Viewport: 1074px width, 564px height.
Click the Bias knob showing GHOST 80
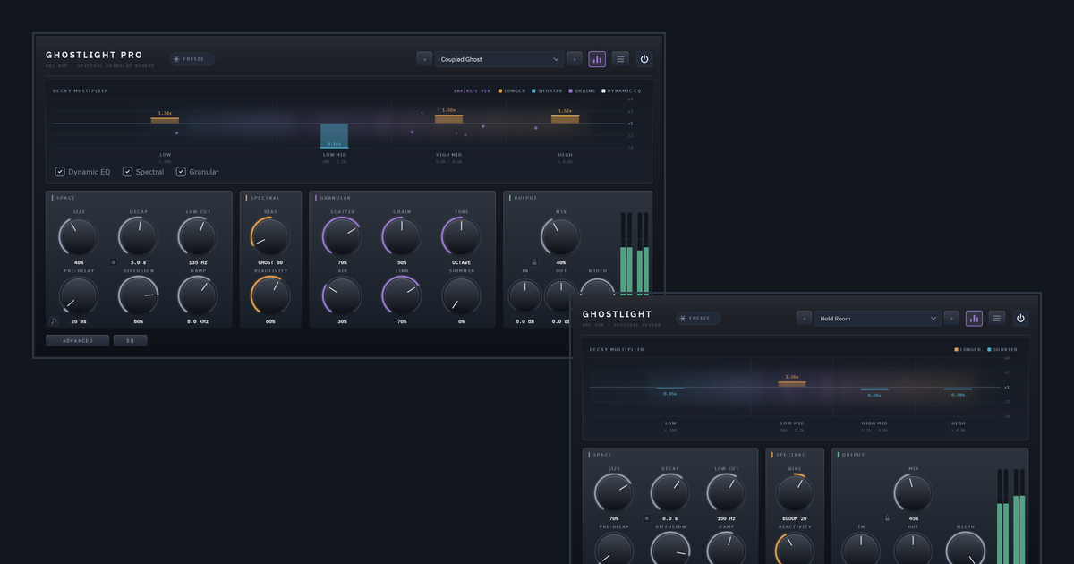coord(270,237)
